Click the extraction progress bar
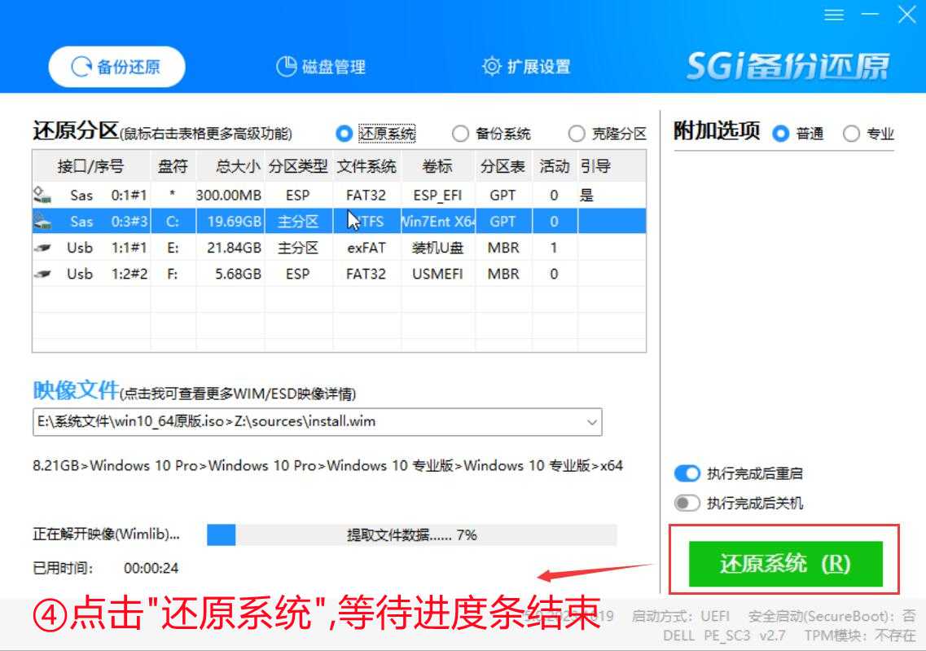 (x=411, y=535)
